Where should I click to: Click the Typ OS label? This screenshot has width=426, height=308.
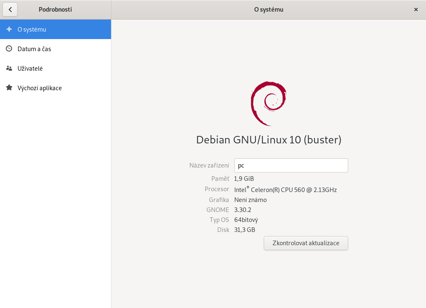point(219,220)
